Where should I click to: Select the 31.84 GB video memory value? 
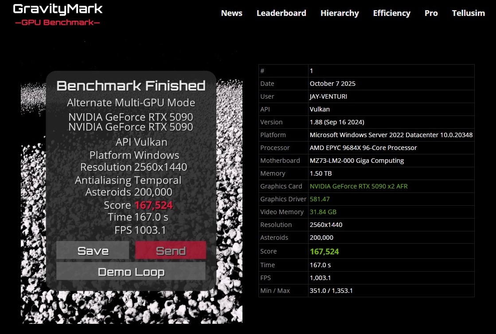[x=323, y=212]
